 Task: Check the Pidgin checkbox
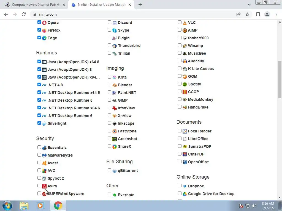tap(109, 37)
